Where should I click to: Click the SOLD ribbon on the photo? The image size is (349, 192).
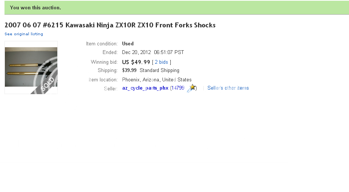pyautogui.click(x=48, y=84)
